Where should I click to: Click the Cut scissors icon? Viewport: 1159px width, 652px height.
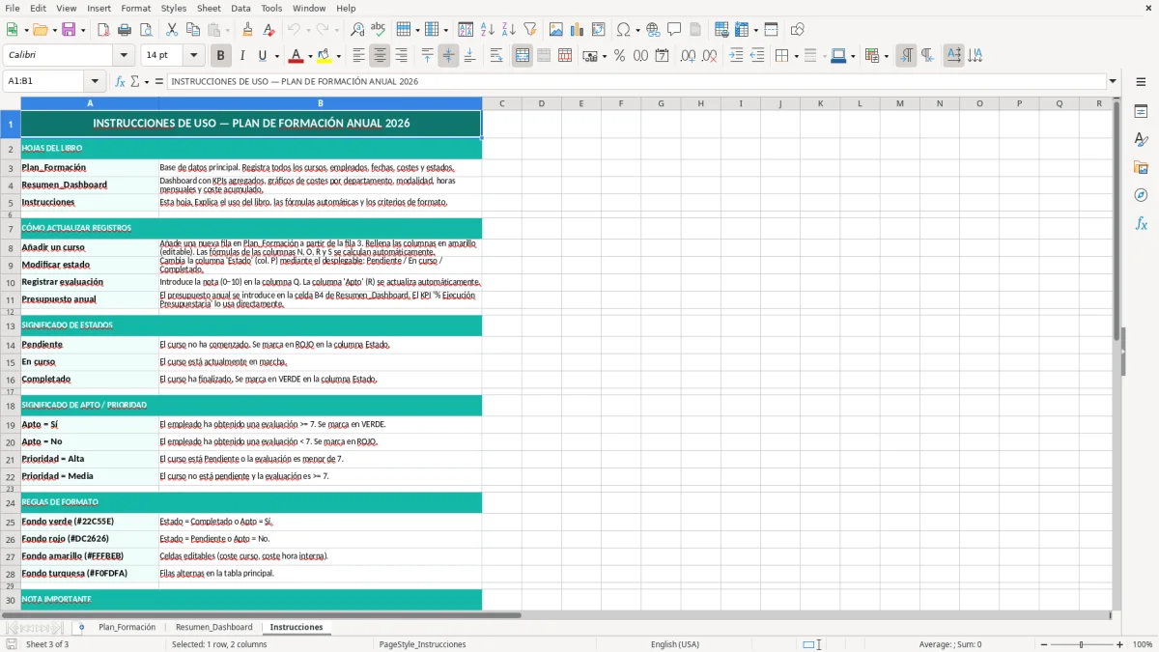coord(172,30)
